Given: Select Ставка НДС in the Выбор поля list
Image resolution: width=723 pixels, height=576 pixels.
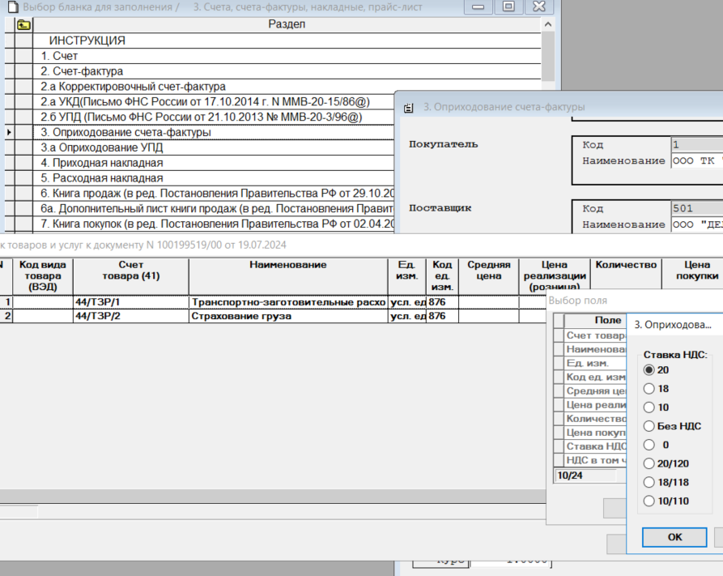Looking at the screenshot, I should (x=595, y=446).
